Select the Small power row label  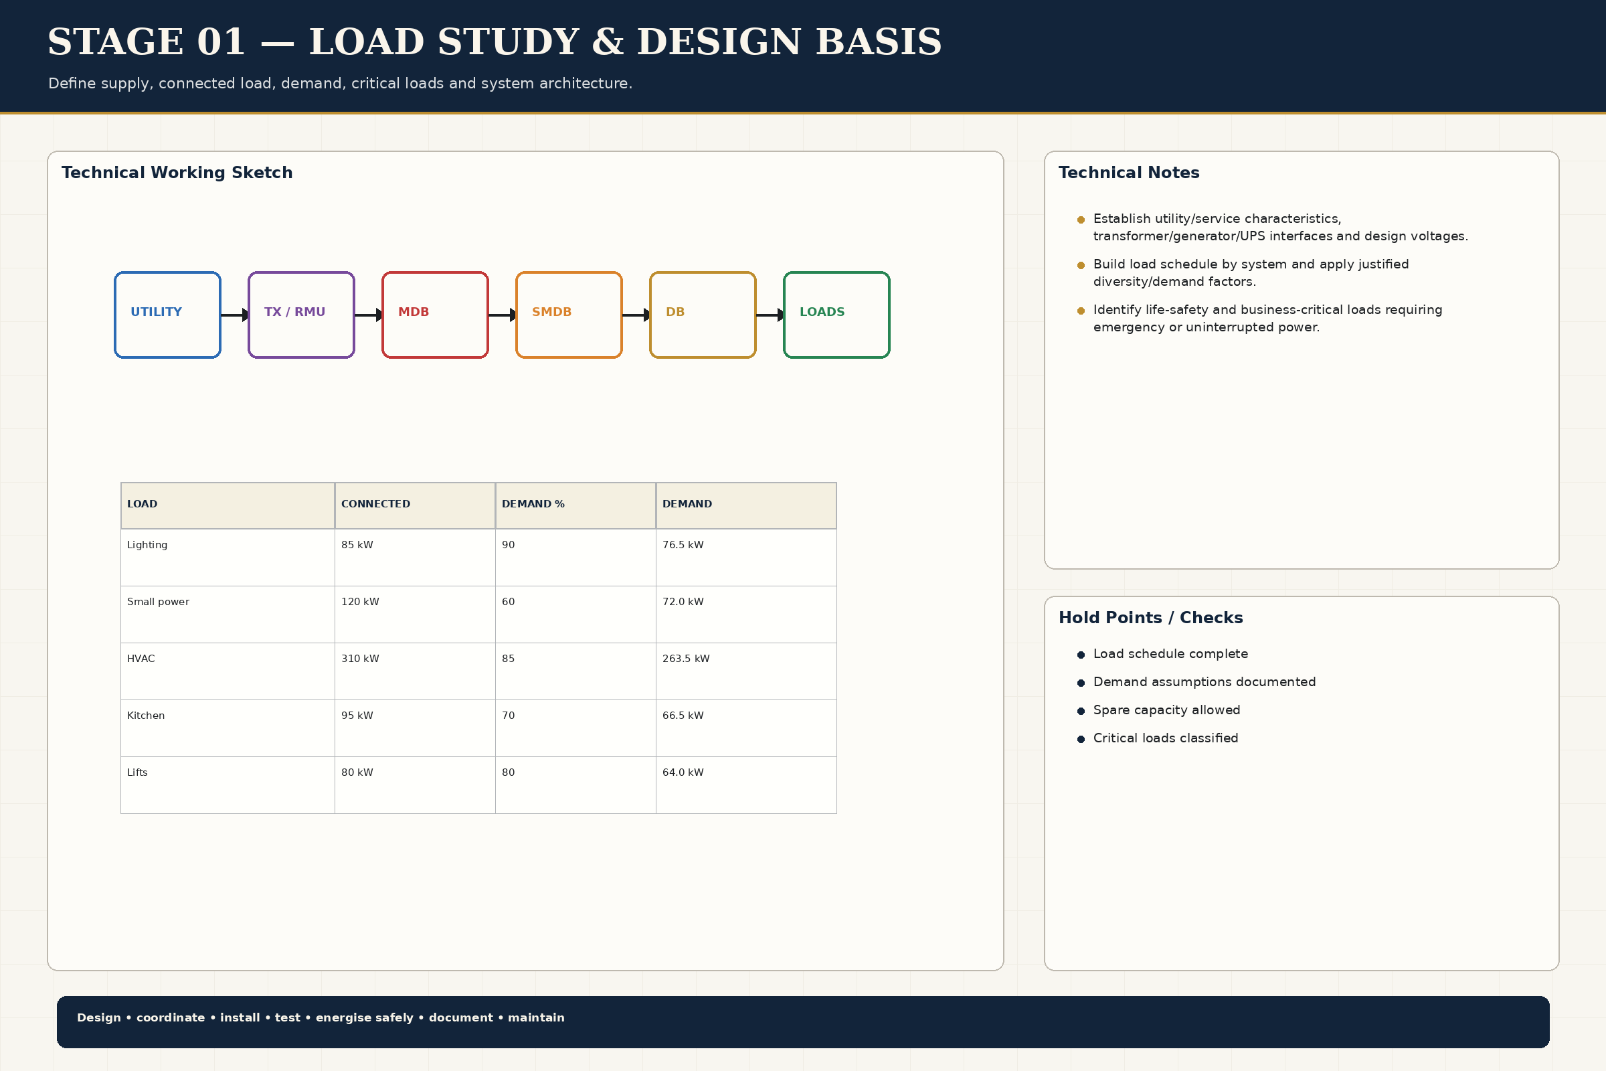[158, 602]
